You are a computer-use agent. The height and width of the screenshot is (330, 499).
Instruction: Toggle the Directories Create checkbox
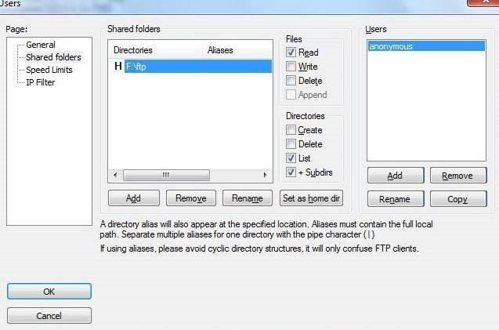291,130
